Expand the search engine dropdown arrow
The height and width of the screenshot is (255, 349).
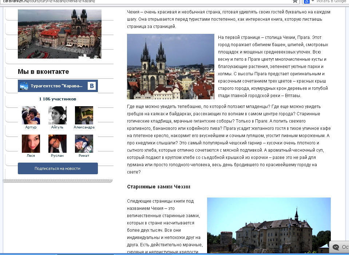[313, 1]
